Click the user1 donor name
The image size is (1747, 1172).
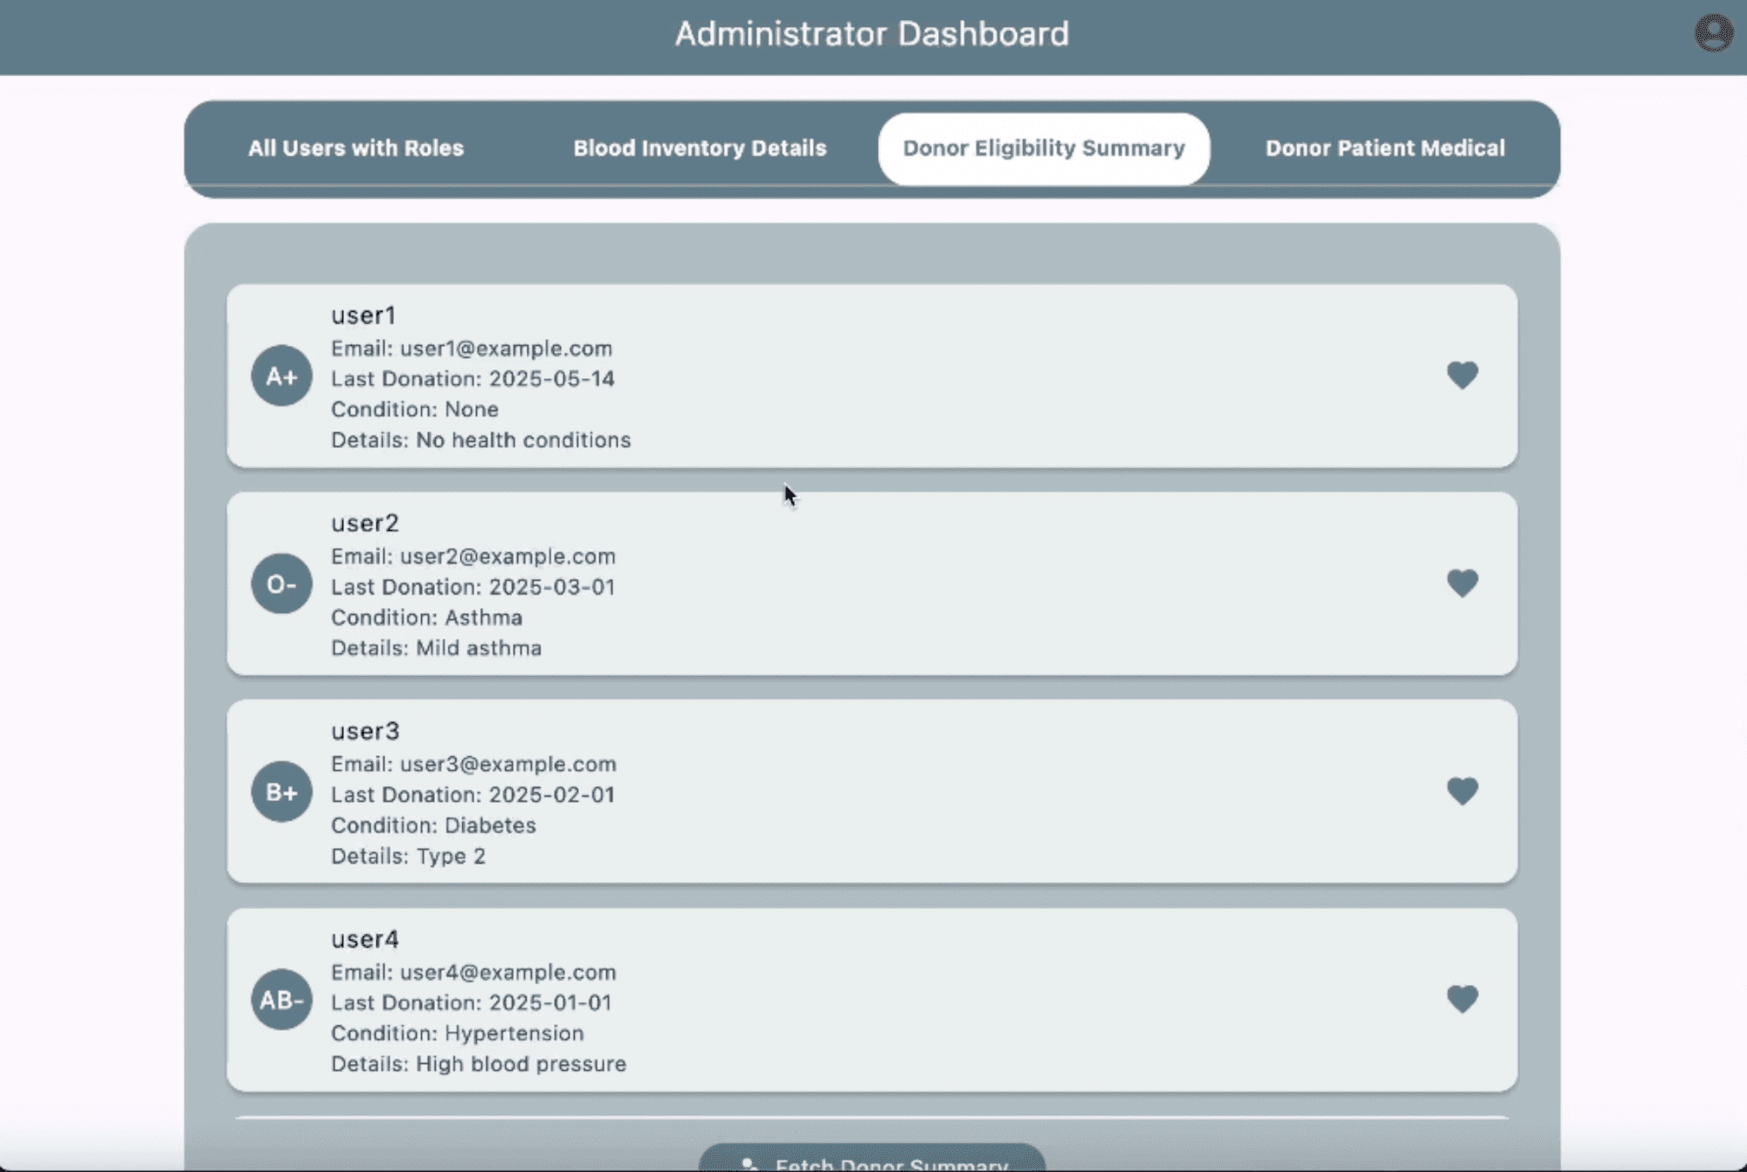pyautogui.click(x=363, y=315)
